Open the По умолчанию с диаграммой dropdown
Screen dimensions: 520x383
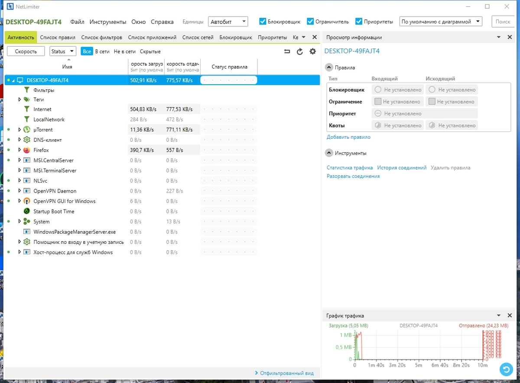(441, 21)
